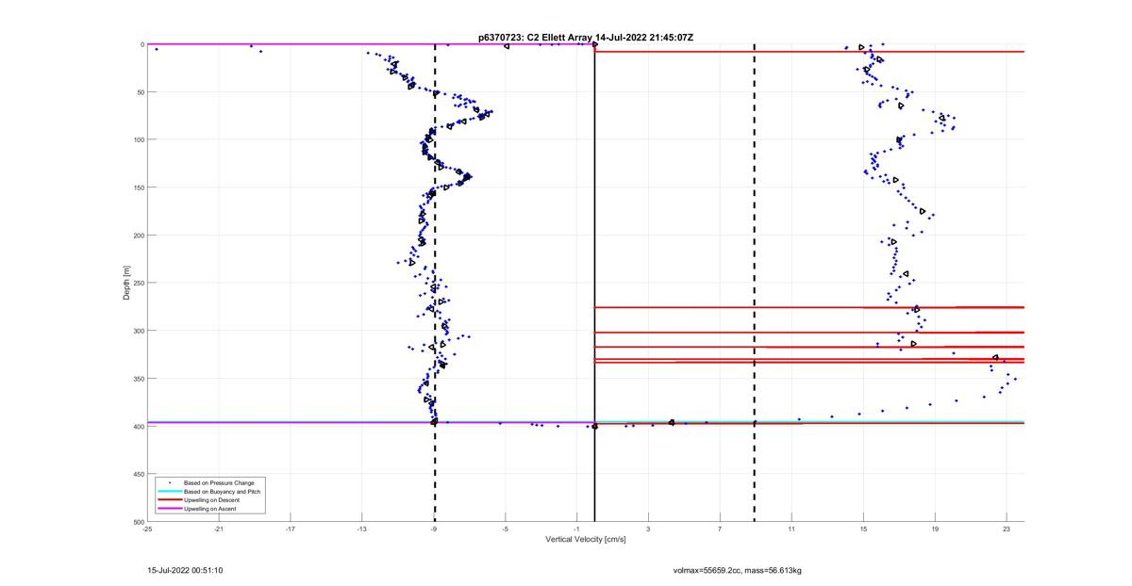Image resolution: width=1132 pixels, height=586 pixels.
Task: Click x-axis tick label '-13'
Action: (362, 529)
